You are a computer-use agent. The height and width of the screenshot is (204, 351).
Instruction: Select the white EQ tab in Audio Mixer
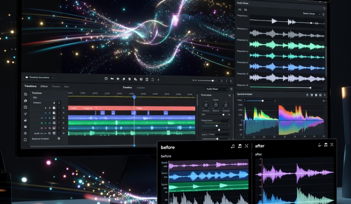[246, 9]
